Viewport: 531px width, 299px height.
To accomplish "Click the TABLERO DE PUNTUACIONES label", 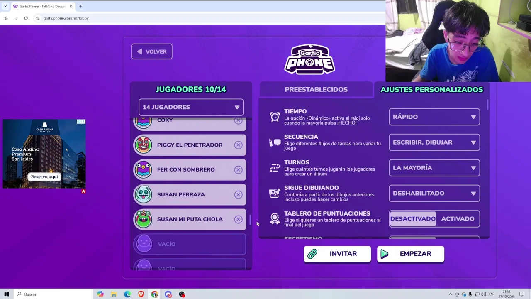I will click(x=327, y=213).
